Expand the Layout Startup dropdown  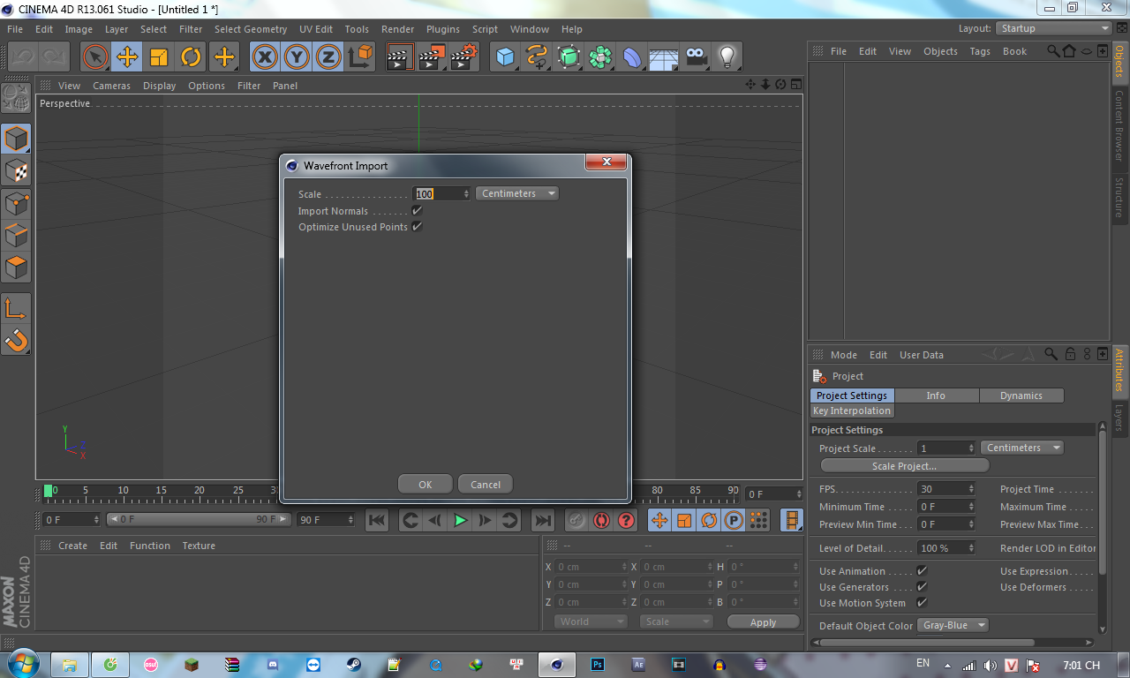(x=1053, y=28)
